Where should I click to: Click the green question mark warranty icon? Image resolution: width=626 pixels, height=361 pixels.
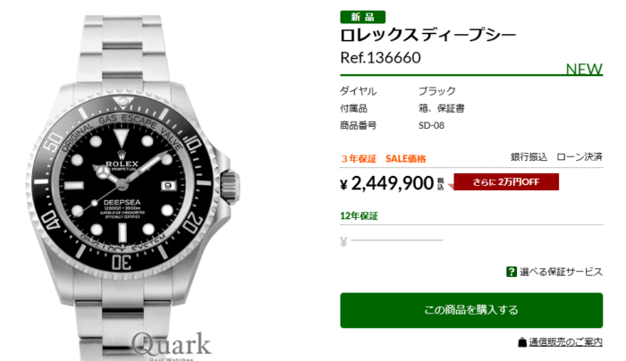[x=511, y=272]
